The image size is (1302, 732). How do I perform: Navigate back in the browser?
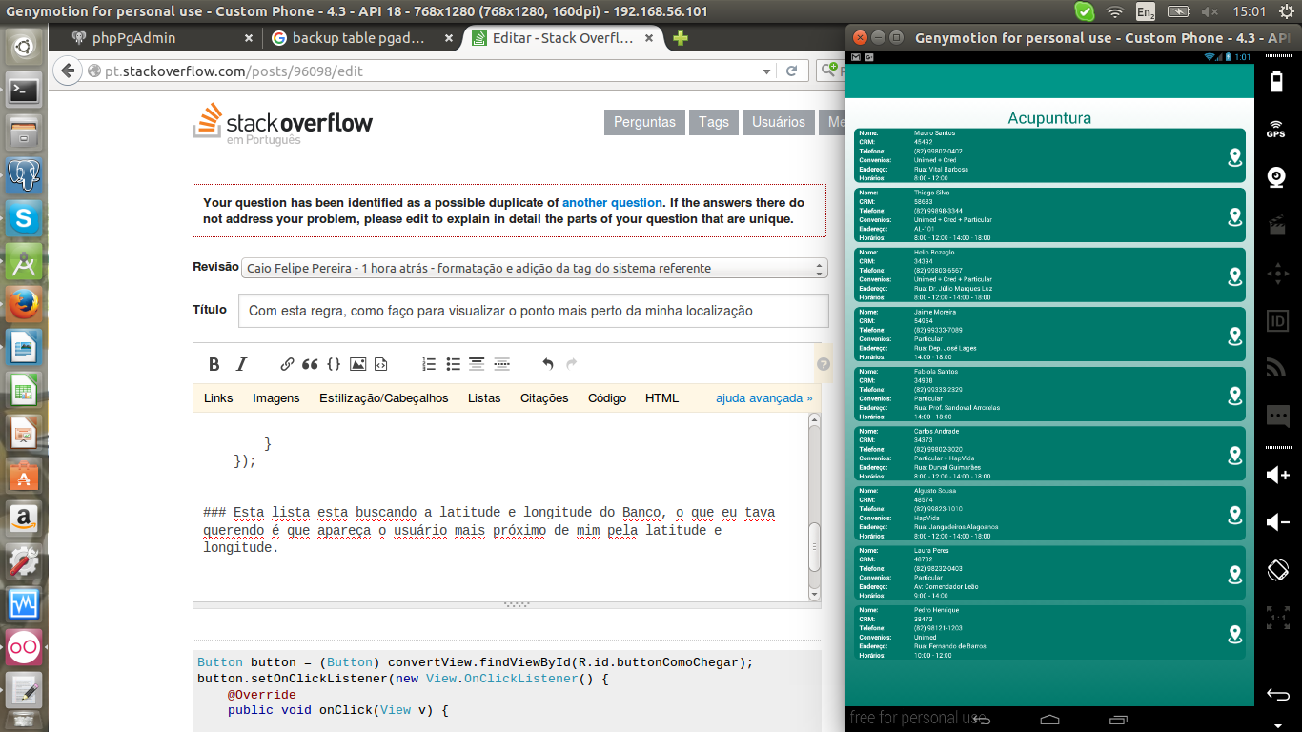(67, 71)
